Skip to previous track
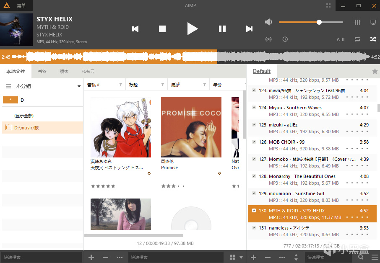Image resolution: width=380 pixels, height=263 pixels. point(135,29)
